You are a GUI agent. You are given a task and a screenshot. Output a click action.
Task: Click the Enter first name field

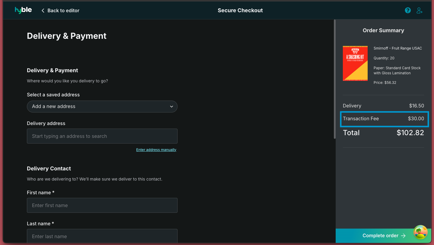tap(102, 205)
